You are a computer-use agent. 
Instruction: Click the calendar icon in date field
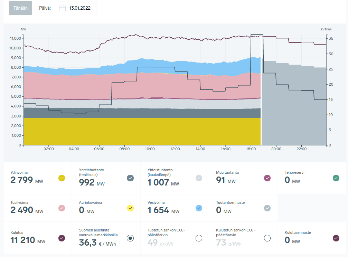[62, 8]
